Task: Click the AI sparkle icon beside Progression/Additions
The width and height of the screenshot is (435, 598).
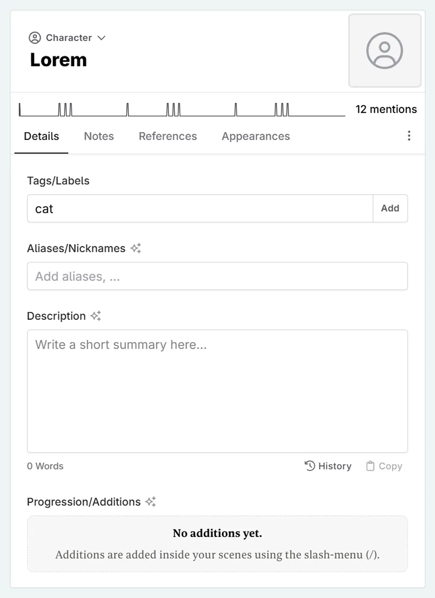Action: coord(151,502)
